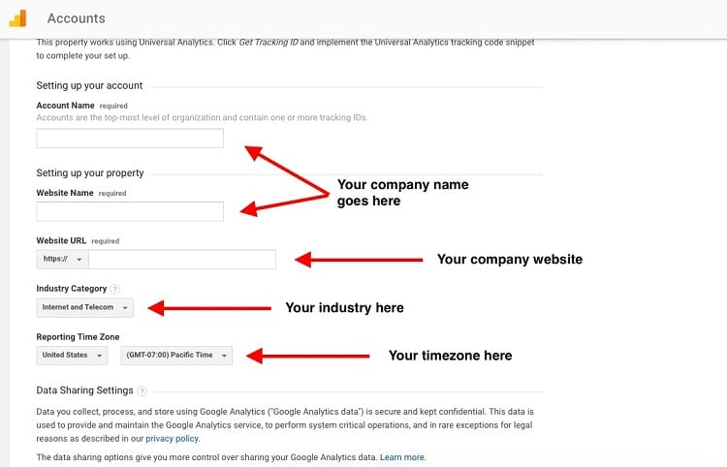The width and height of the screenshot is (727, 467).
Task: Click the Account Name label
Action: [65, 106]
